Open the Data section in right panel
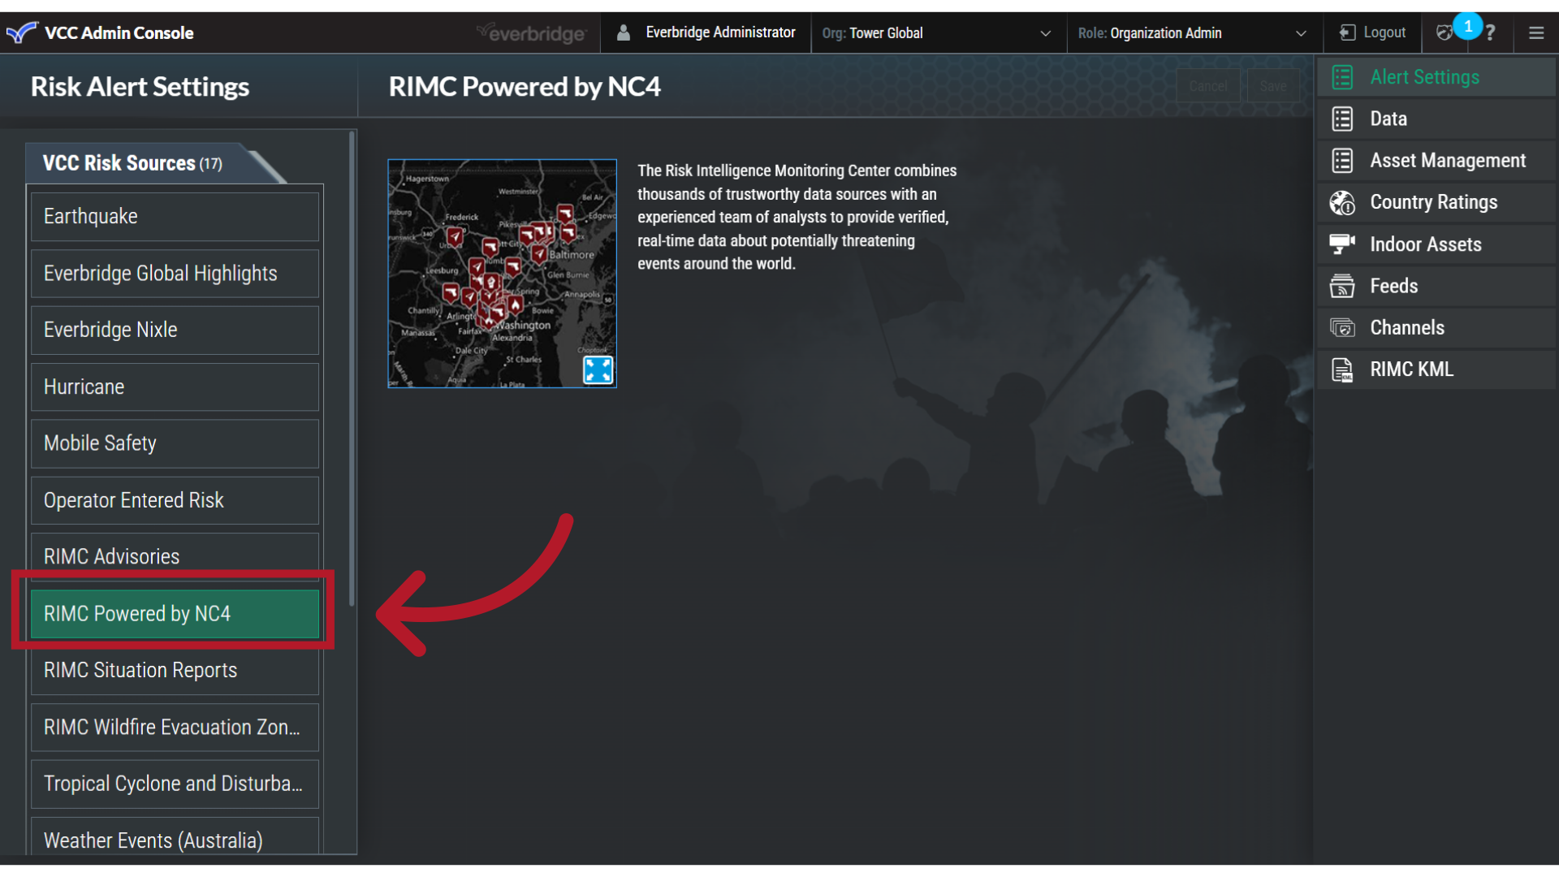The image size is (1559, 877). click(x=1388, y=118)
